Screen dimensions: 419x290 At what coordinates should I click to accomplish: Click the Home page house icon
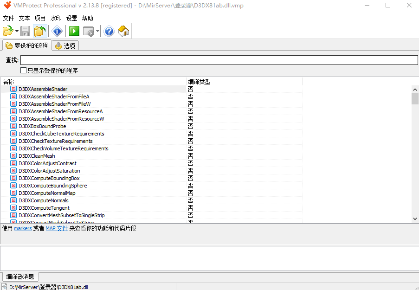(123, 31)
